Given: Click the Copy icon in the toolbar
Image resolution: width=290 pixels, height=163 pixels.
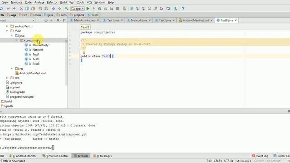Looking at the screenshot, I should click(27, 9).
